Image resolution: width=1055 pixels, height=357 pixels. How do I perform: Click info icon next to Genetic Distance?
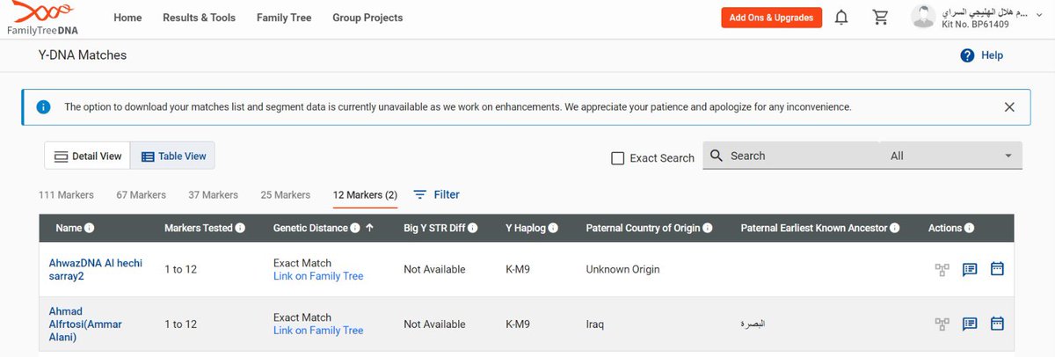354,229
